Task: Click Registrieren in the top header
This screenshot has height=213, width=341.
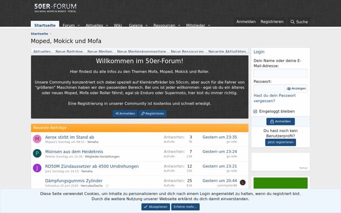Action: [x=272, y=22]
